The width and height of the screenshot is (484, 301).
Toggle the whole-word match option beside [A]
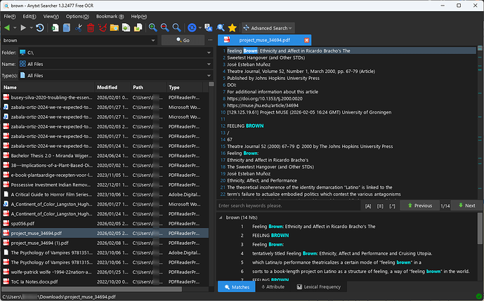coord(380,206)
